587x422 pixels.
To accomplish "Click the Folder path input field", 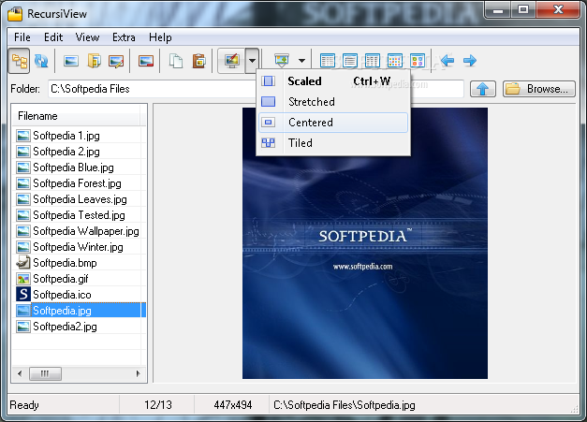I will (256, 89).
